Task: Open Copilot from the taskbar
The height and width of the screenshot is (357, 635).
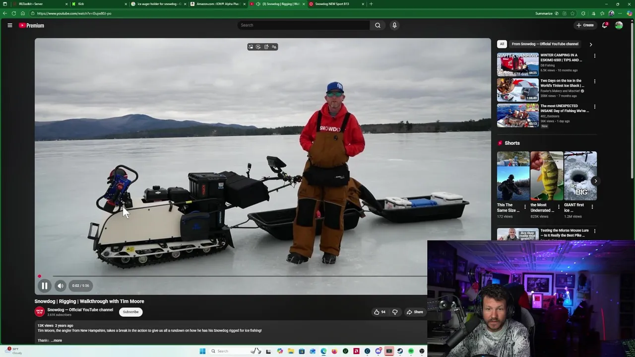Action: coord(280,351)
